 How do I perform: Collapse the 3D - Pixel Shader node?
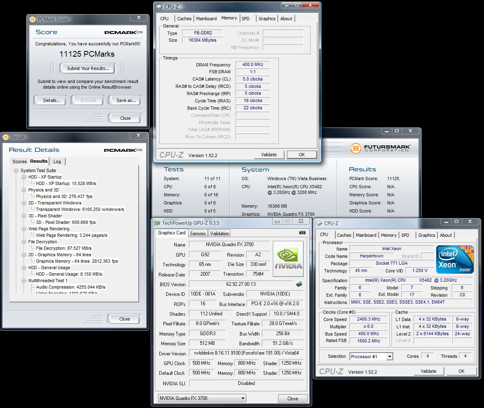click(24, 216)
